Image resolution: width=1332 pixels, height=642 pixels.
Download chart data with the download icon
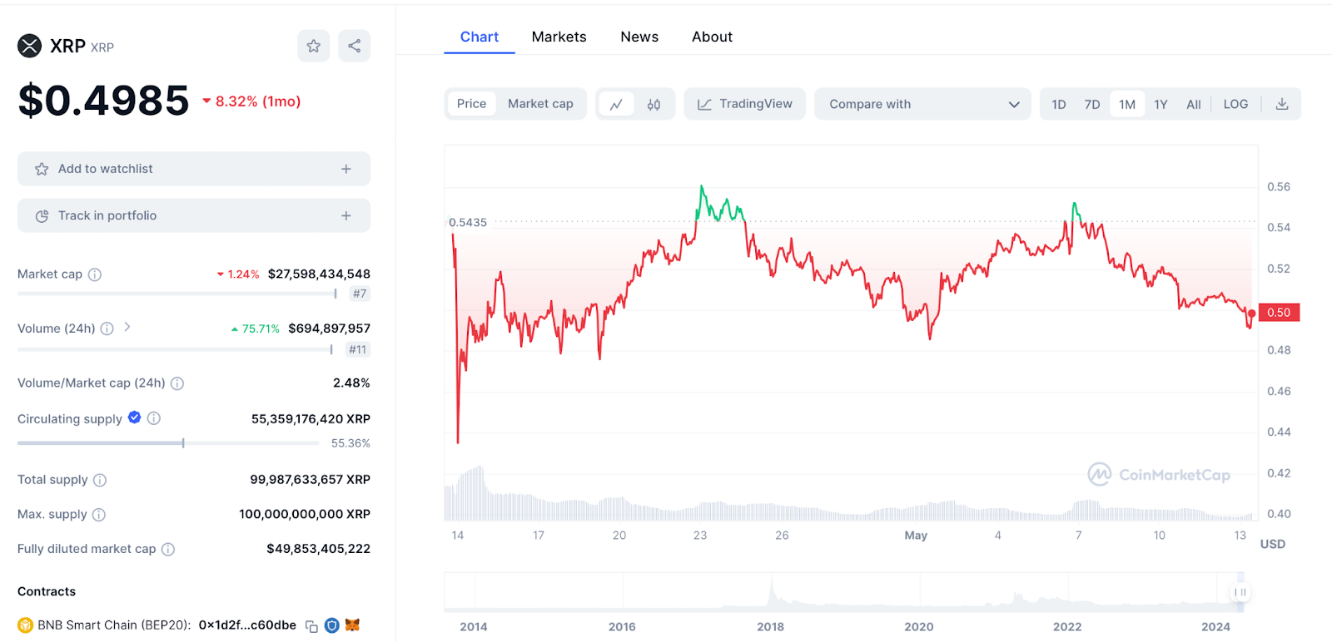[x=1282, y=104]
